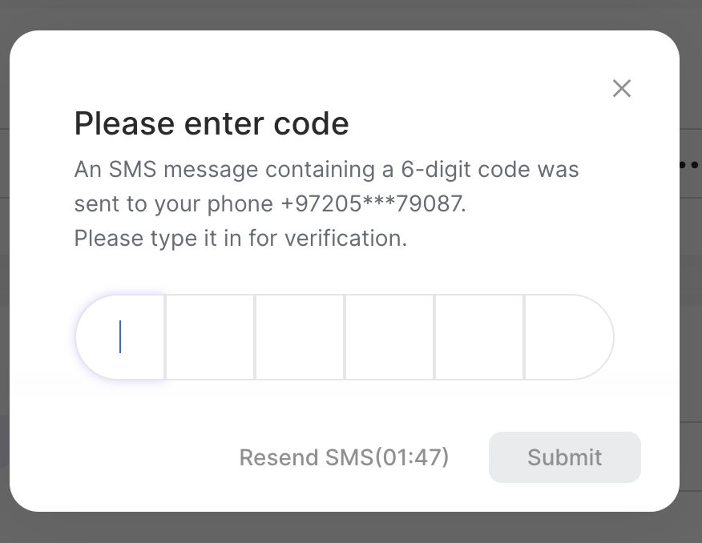Click the dimmed backdrop above the dialog
This screenshot has height=543, width=702.
coord(351,14)
